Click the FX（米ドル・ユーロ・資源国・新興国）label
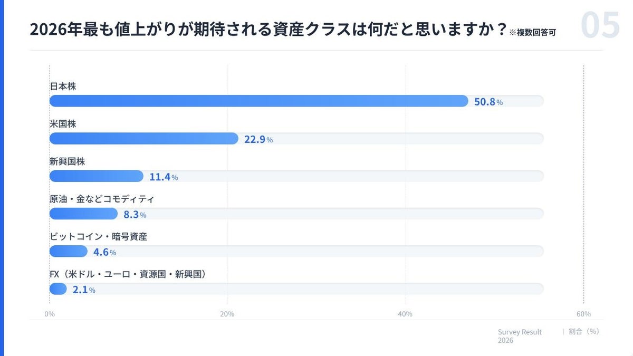 click(x=127, y=274)
